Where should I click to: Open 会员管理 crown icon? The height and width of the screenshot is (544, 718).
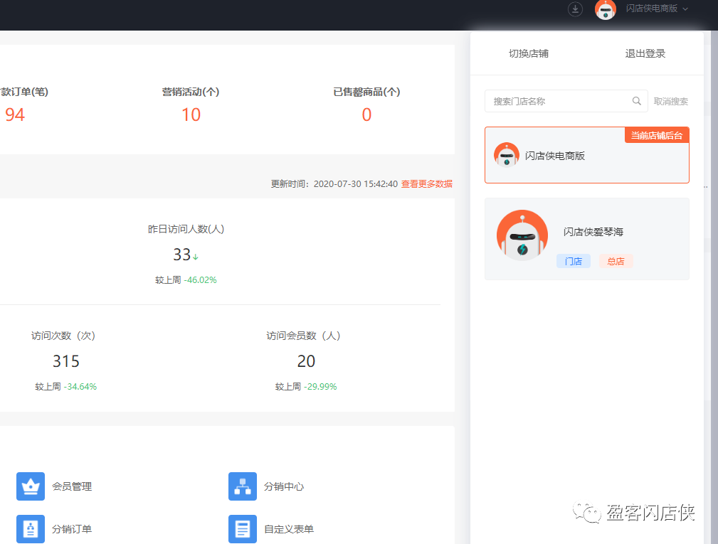[31, 486]
